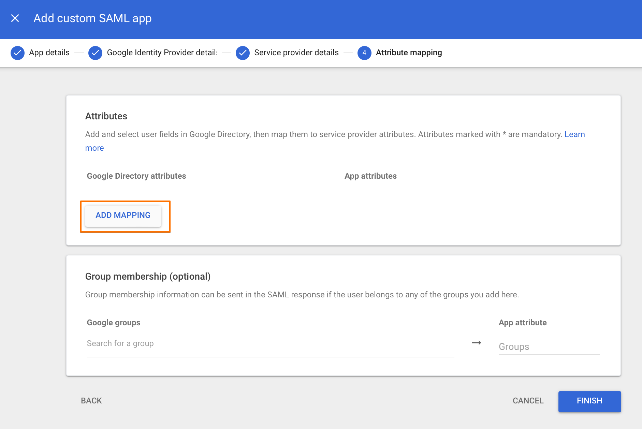The width and height of the screenshot is (642, 429).
Task: Click the ADD MAPPING button
Action: (x=123, y=215)
